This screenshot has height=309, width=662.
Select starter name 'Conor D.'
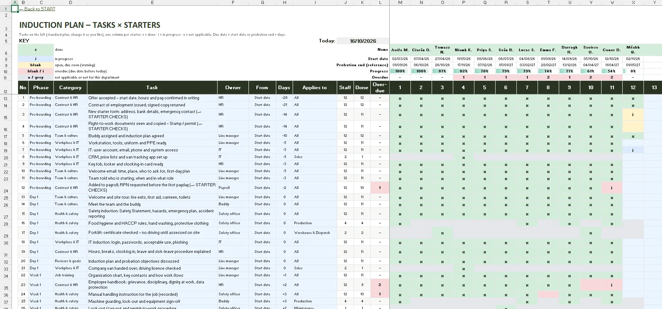click(x=612, y=50)
